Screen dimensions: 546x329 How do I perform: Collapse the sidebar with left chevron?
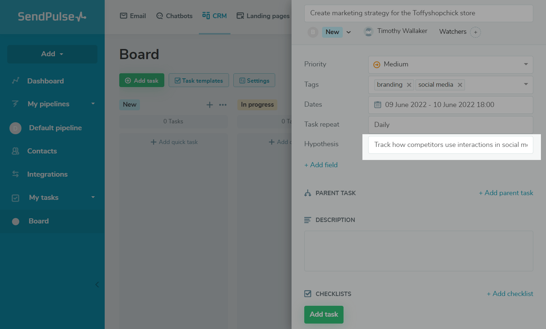coord(97,284)
